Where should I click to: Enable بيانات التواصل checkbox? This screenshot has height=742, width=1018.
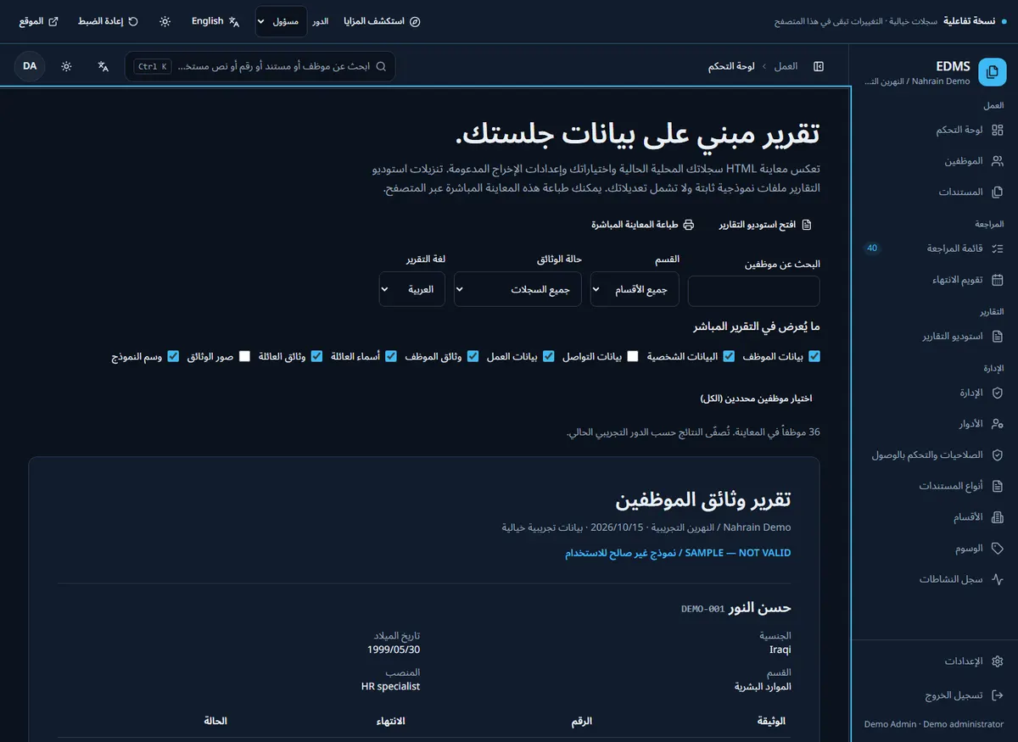(x=633, y=356)
